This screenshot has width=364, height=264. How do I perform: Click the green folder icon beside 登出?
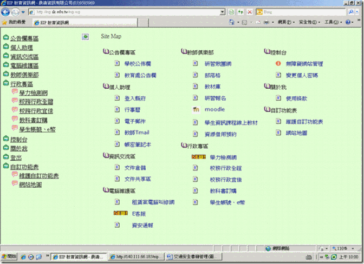(x=6, y=157)
